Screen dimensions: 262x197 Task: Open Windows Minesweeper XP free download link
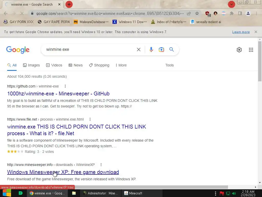point(63,172)
